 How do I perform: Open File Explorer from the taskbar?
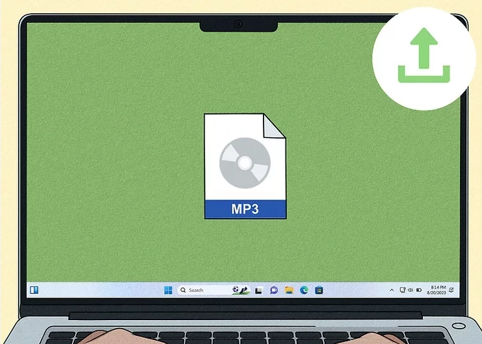pos(289,290)
